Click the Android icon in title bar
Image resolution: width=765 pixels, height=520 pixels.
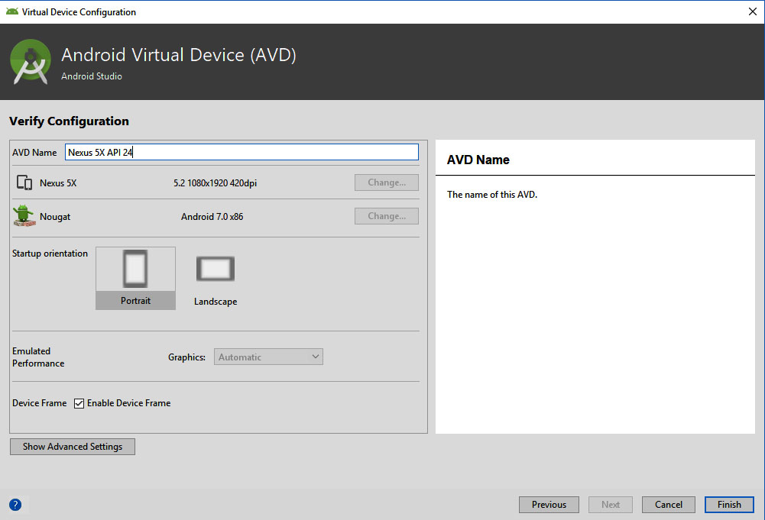[11, 11]
